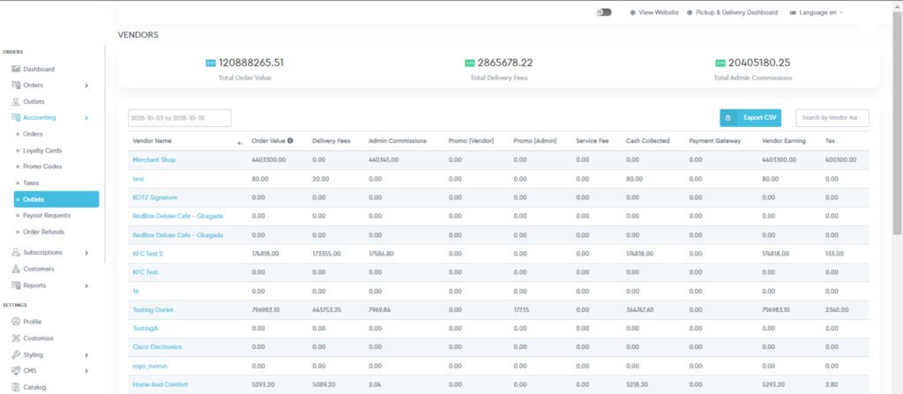
Task: Toggle the switch in the top bar
Action: coord(604,12)
